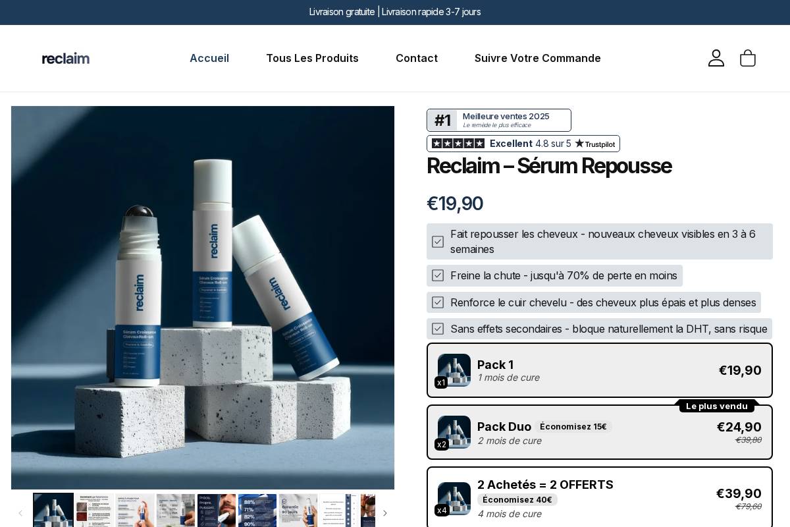This screenshot has width=790, height=527.
Task: Open the 'Tous Les Produits' menu item
Action: point(312,58)
